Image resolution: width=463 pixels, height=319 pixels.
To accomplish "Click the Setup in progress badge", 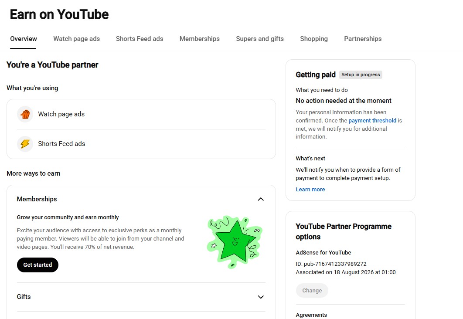I will (361, 75).
